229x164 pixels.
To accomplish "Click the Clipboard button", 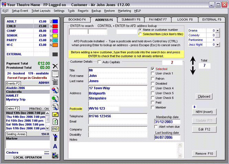I will [204, 96].
